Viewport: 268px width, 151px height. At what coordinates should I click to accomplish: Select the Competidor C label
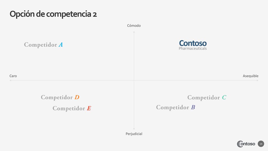pos(207,98)
